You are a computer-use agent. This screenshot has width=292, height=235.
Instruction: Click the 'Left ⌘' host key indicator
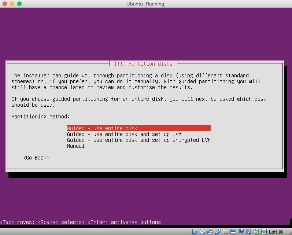[x=276, y=232]
